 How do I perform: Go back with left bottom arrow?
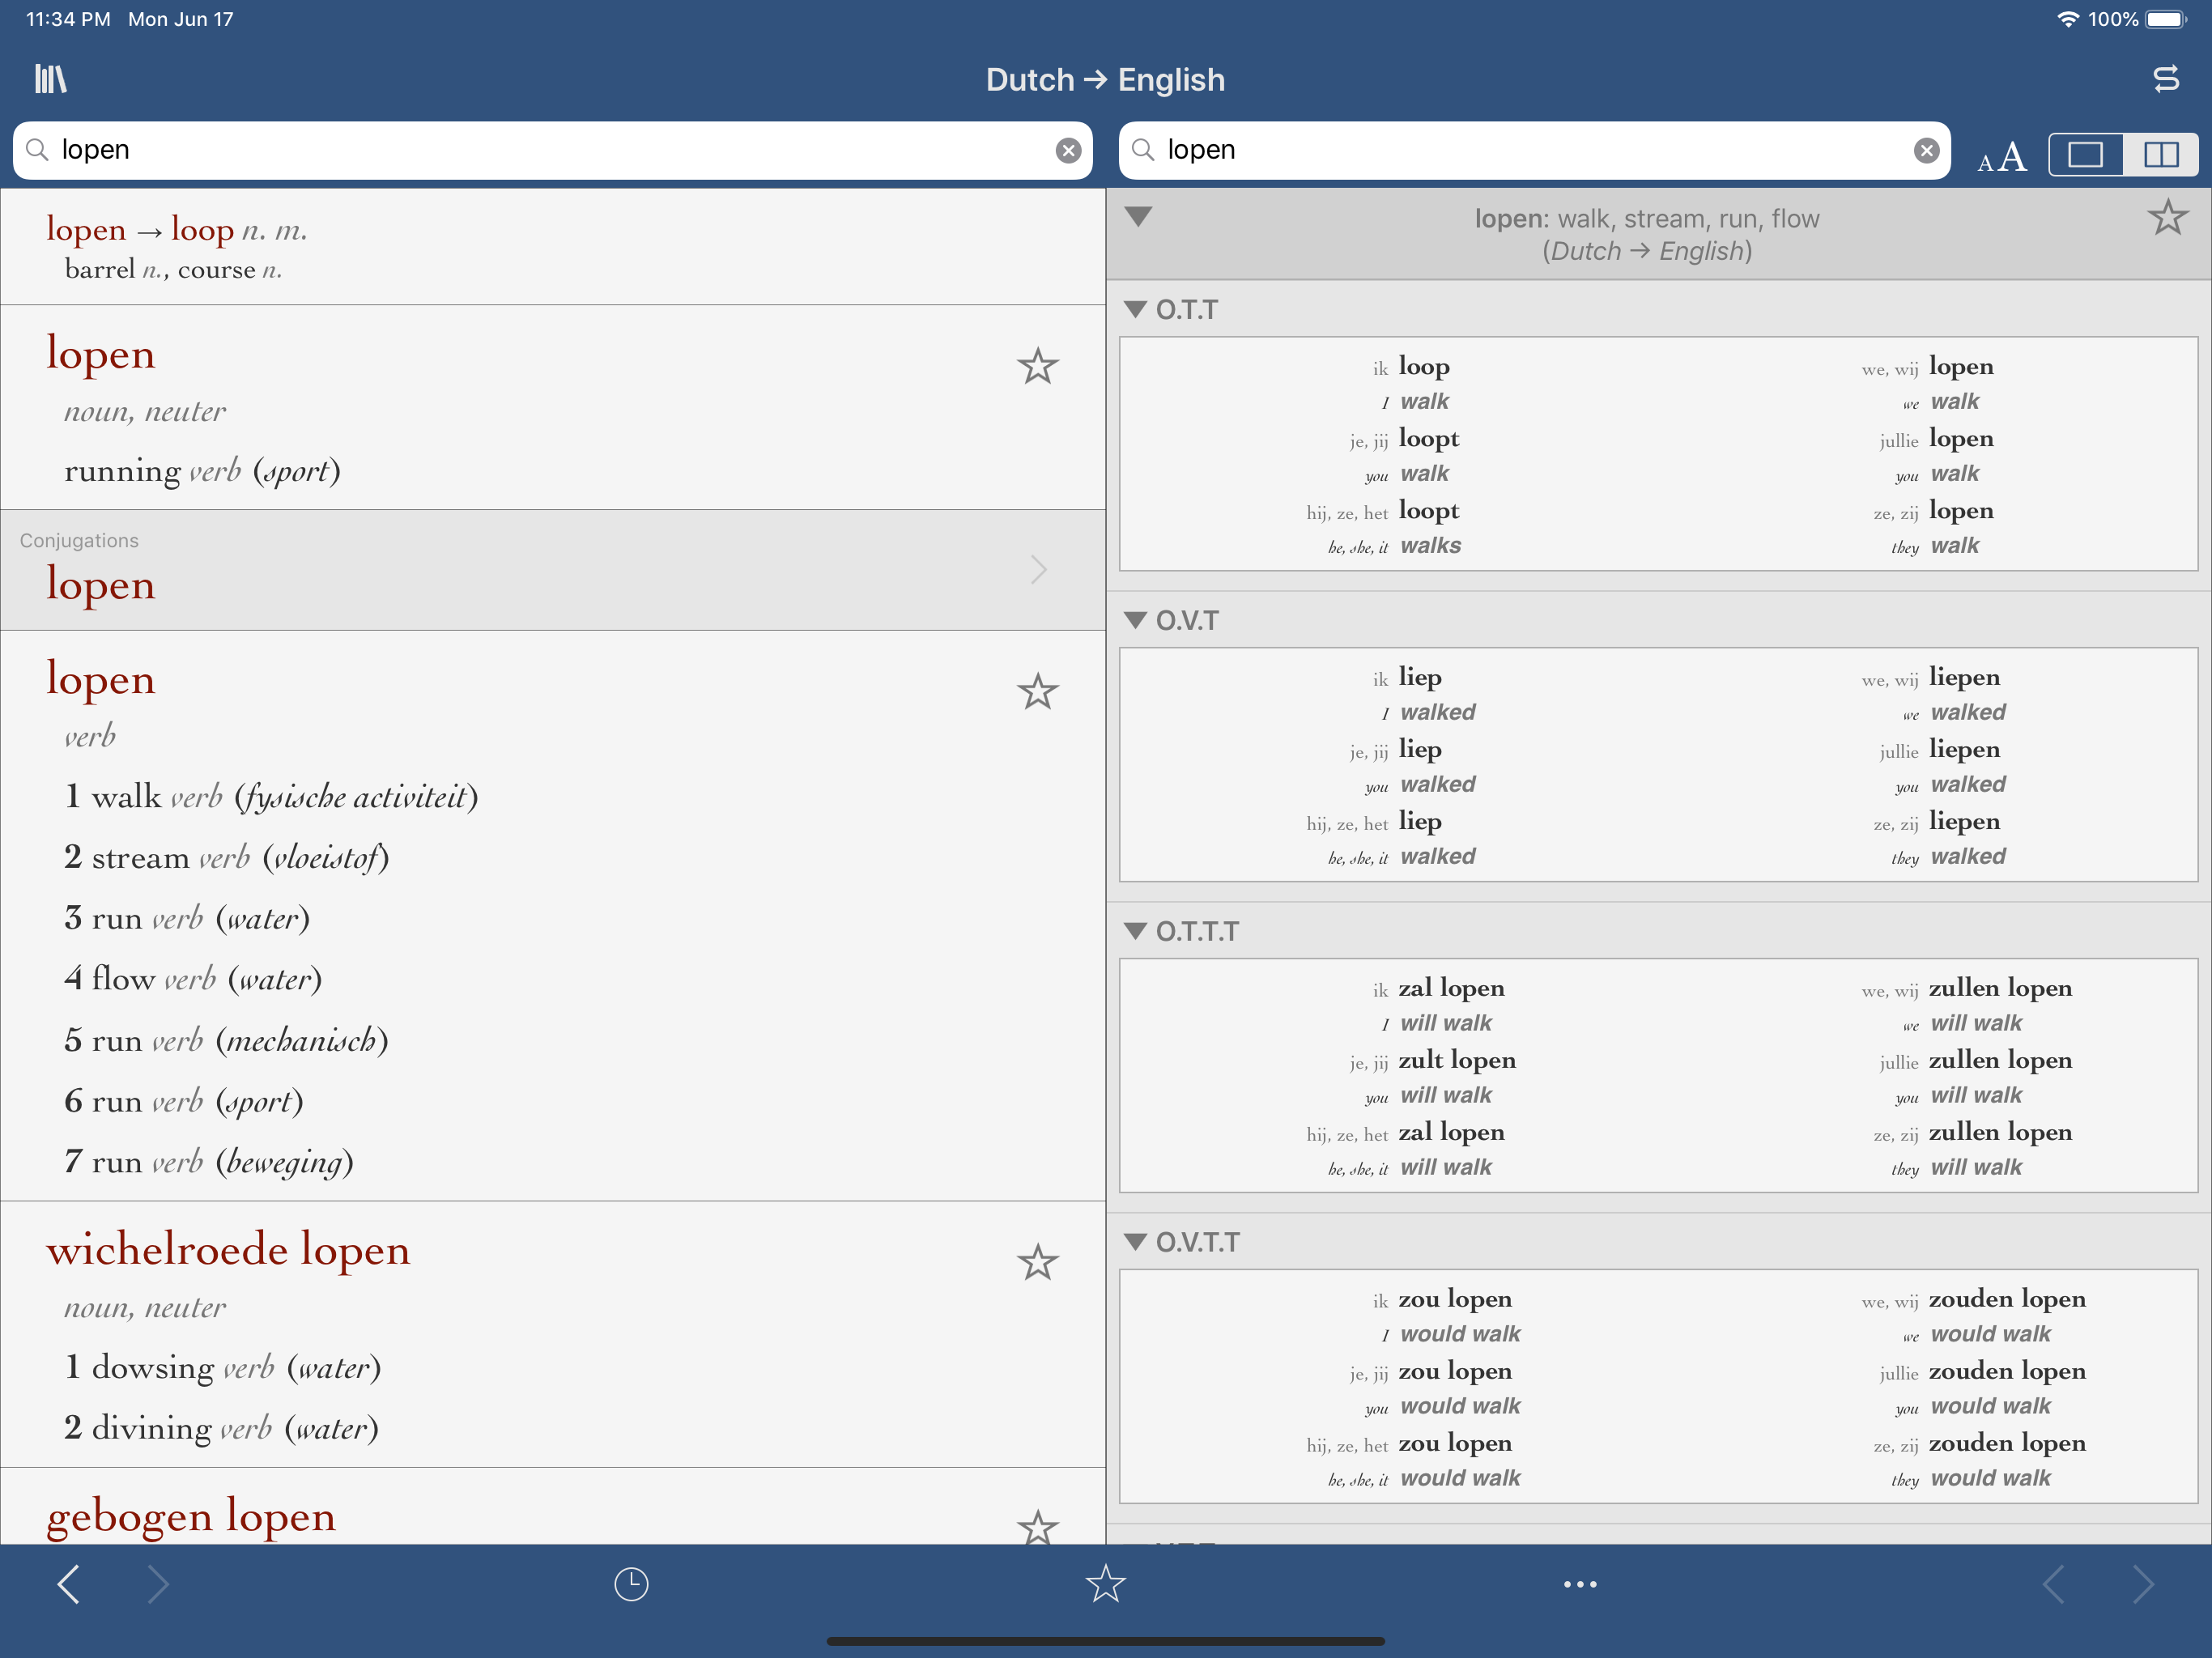click(68, 1584)
